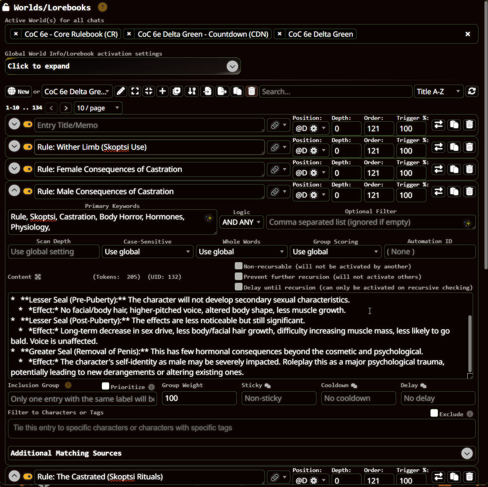
Task: Click the move/copy arrows icon for Wither Limb entry
Action: [439, 147]
